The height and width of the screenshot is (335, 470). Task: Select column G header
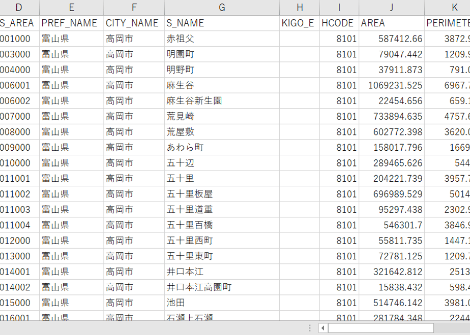click(222, 8)
